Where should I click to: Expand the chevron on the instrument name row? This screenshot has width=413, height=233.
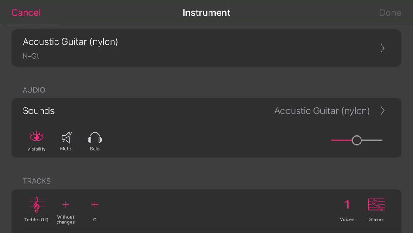pos(382,48)
